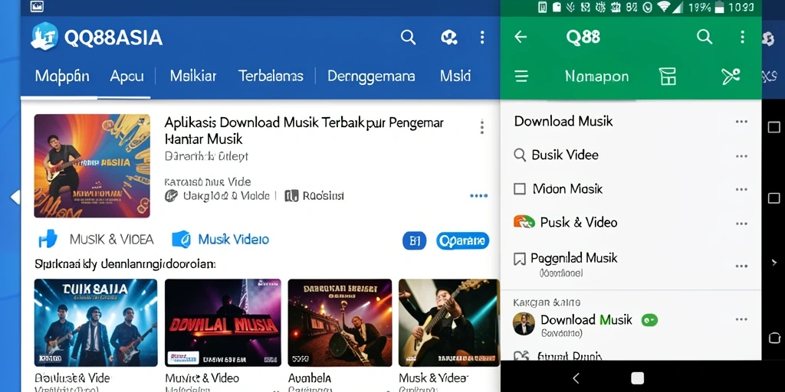Click the blue shield Musik Video icon
The height and width of the screenshot is (392, 785).
(x=181, y=240)
